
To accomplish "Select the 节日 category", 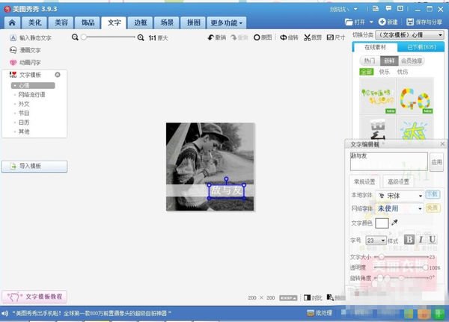I will coord(24,114).
